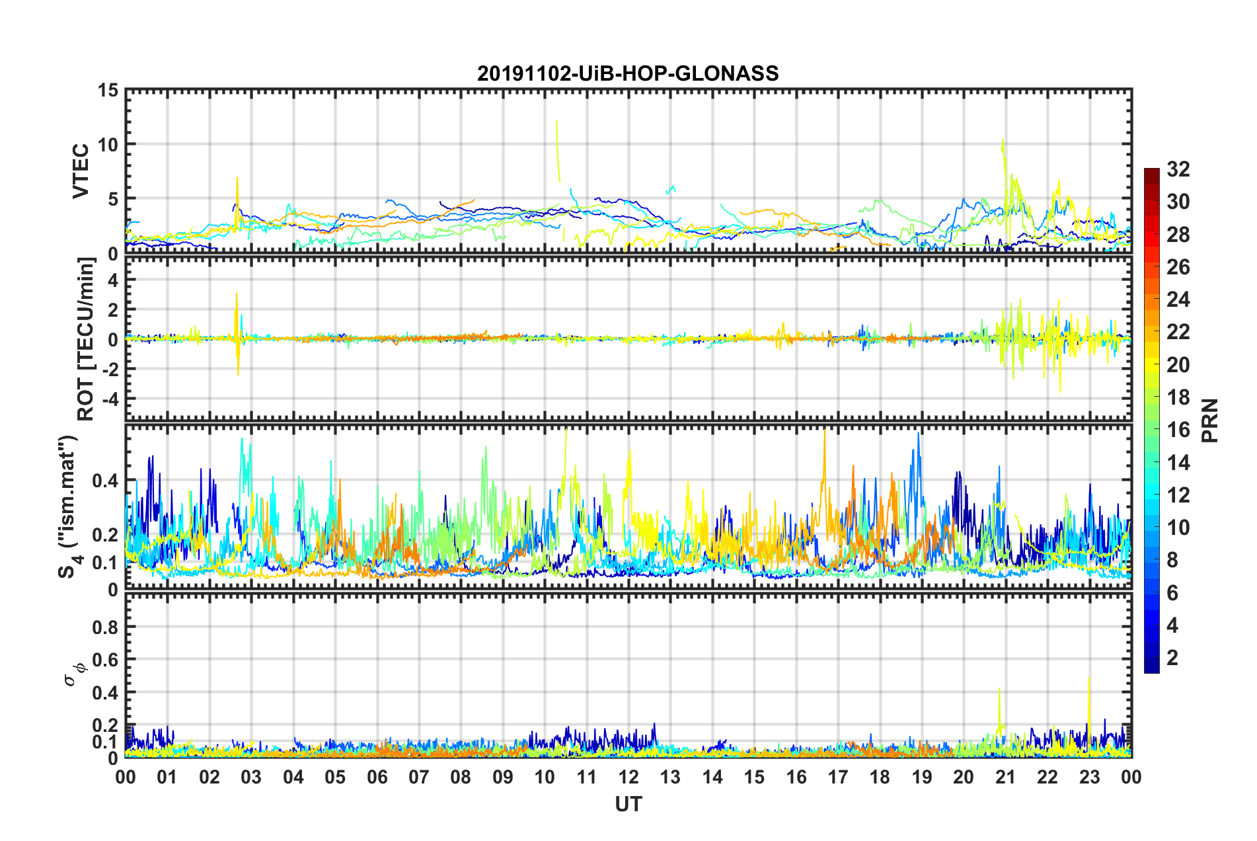
Task: Click colorbar tick label 12
Action: click(1178, 495)
